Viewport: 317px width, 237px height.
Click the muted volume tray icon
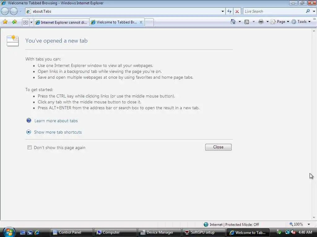[293, 232]
